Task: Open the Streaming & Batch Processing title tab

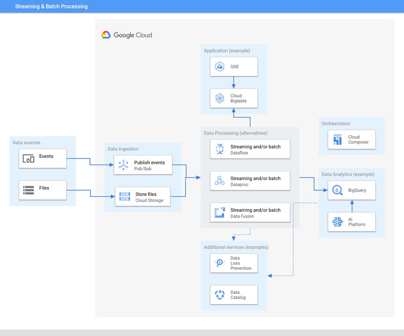Action: point(51,6)
